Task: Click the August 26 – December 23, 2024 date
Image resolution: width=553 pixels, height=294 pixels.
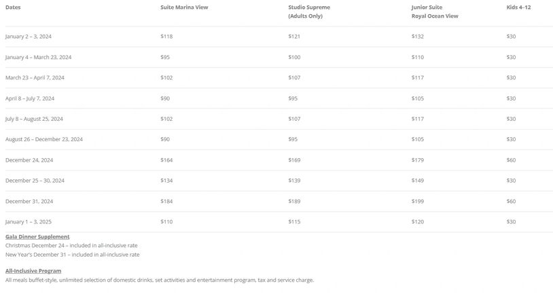Action: (44, 140)
